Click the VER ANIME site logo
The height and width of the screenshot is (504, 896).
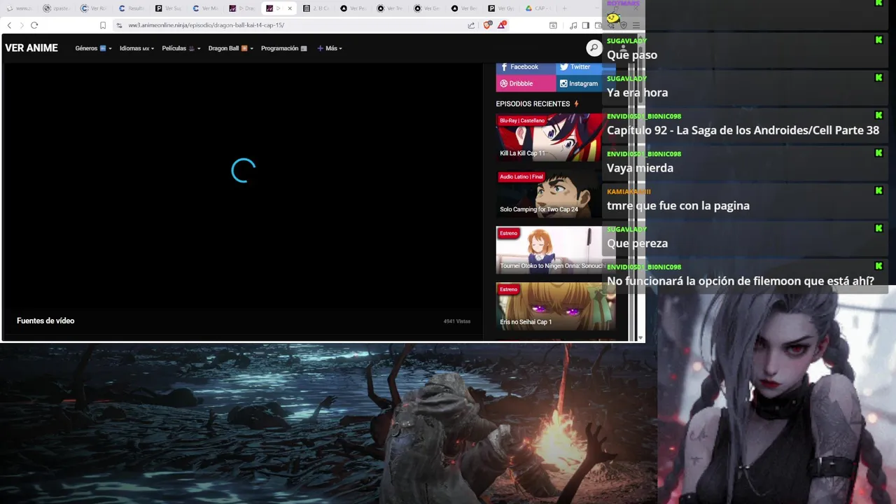31,48
